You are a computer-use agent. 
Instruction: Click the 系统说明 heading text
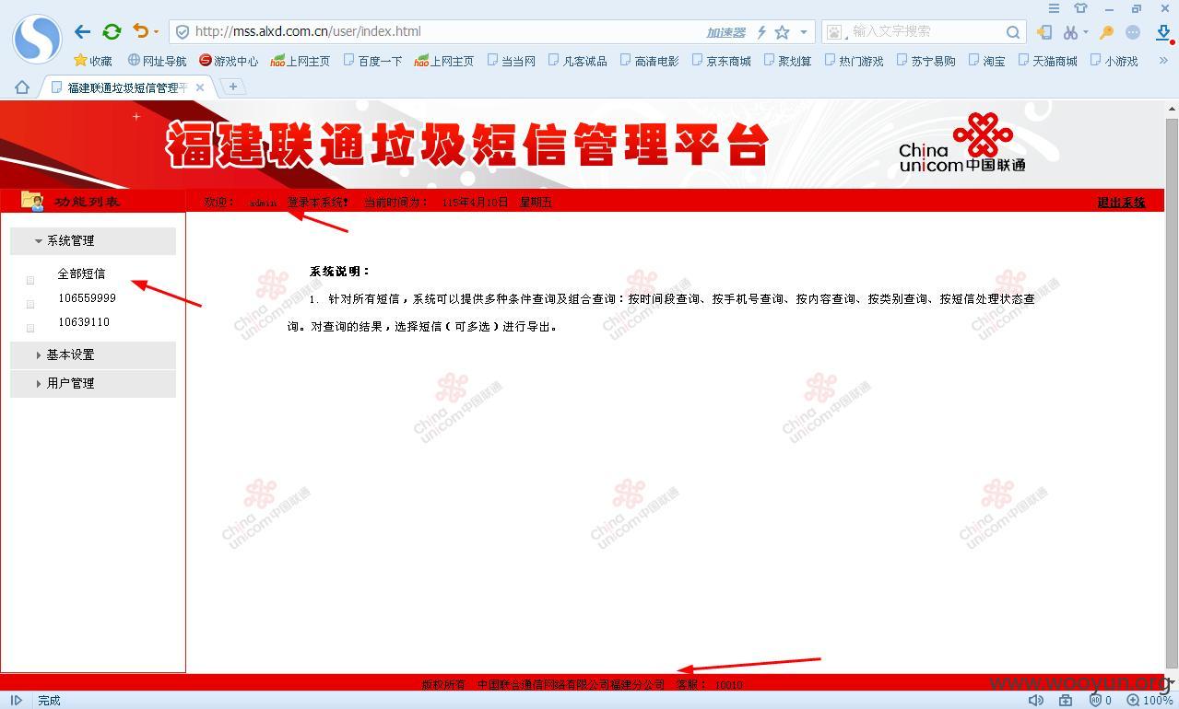339,272
